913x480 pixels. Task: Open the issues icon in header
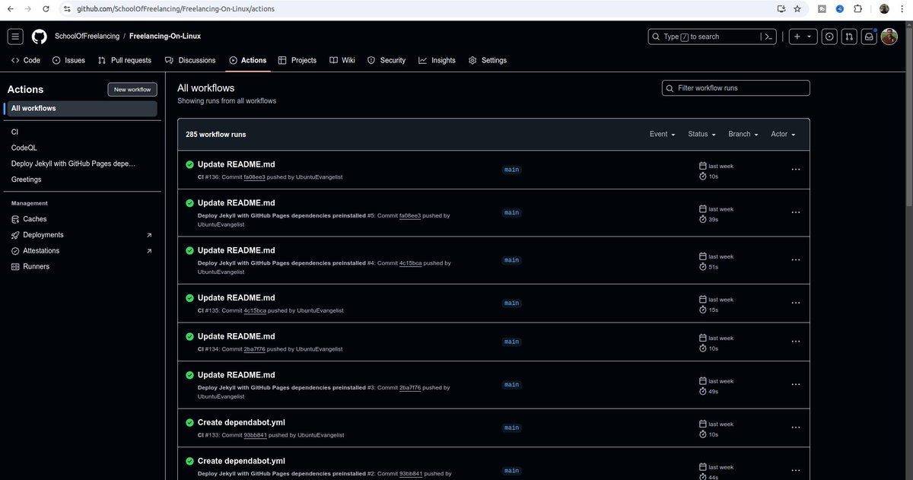(829, 37)
